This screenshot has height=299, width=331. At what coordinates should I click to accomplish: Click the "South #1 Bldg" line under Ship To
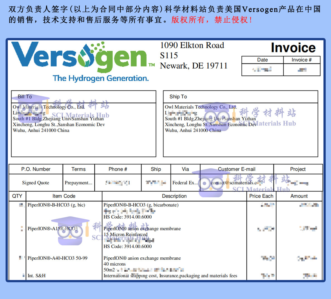pos(210,118)
